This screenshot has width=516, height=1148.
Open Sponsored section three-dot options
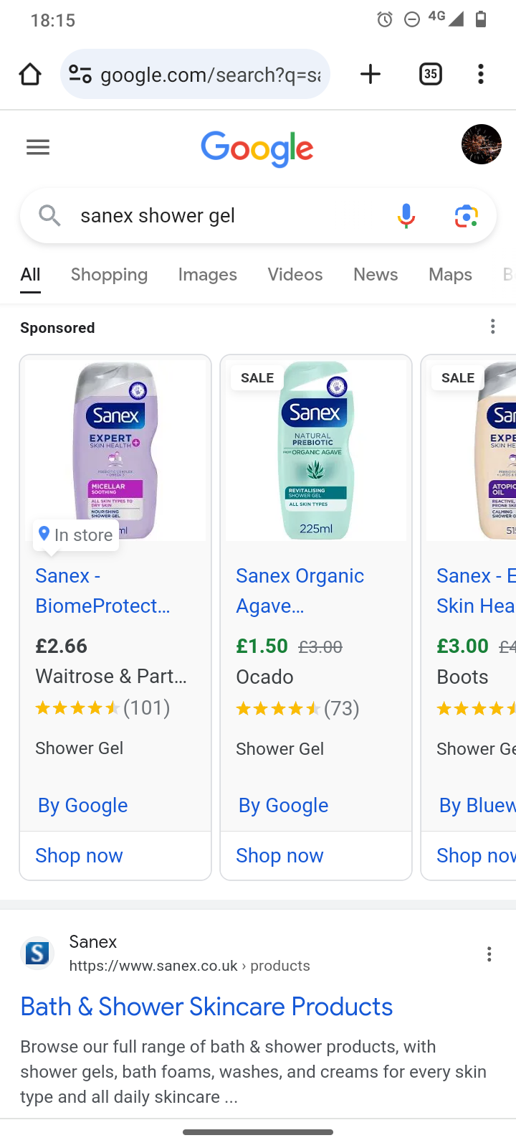point(493,327)
